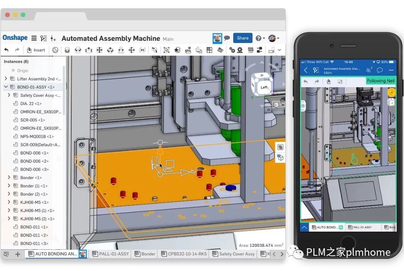Switch to PALL-01-ASSY tab

click(x=110, y=254)
